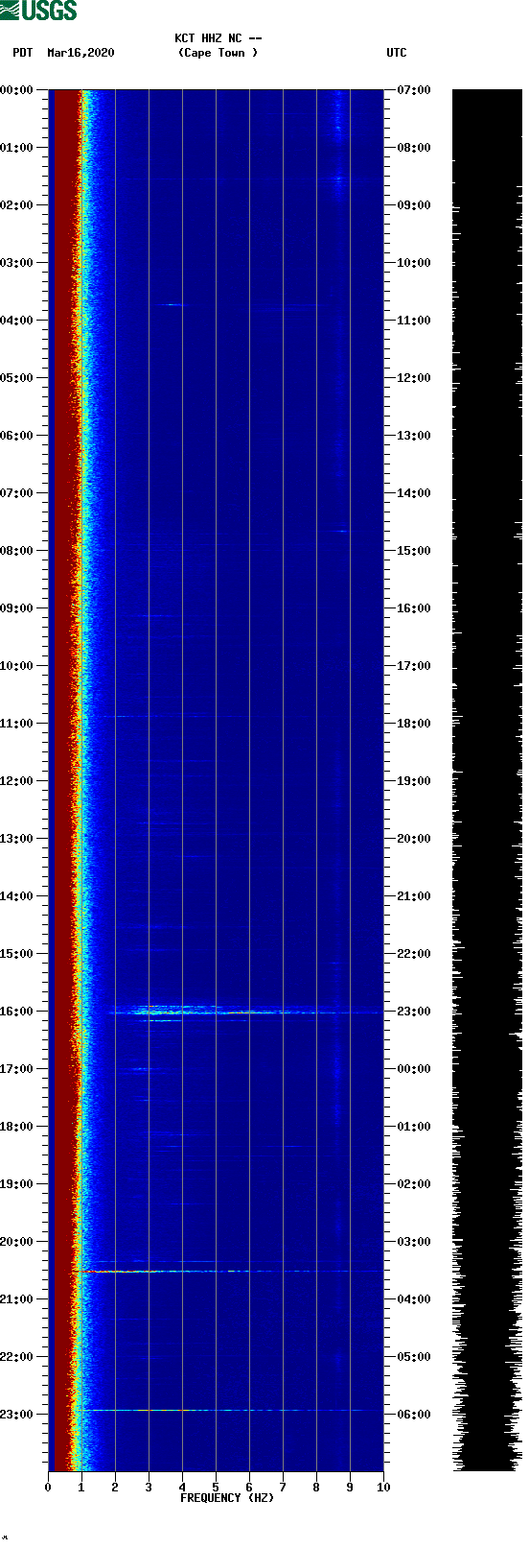Click the 0 frequency axis tick label
This screenshot has height=1548, width=529.
48,1488
